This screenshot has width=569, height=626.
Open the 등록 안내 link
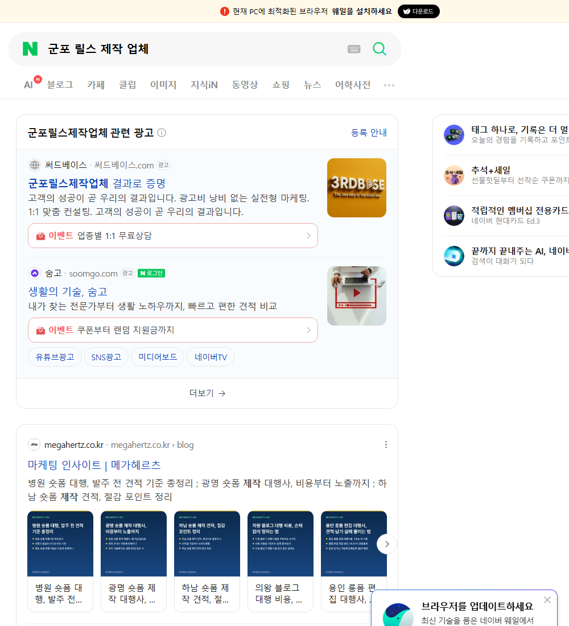click(369, 133)
